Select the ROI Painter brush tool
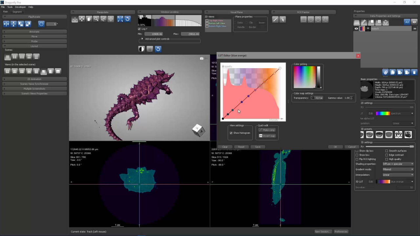This screenshot has width=420, height=236. [276, 20]
